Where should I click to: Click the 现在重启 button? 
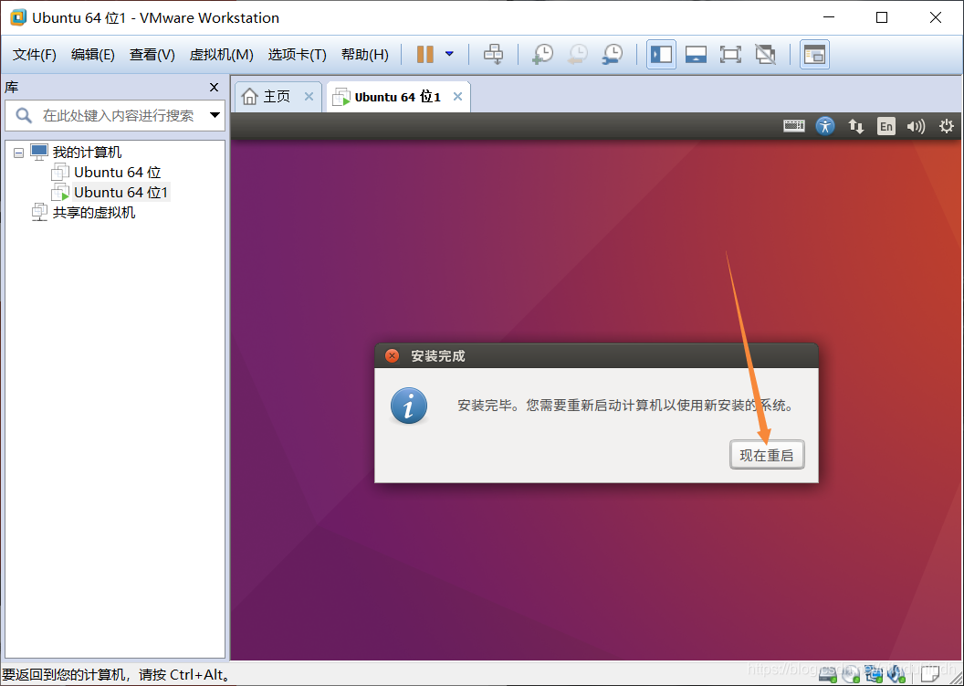tap(767, 455)
